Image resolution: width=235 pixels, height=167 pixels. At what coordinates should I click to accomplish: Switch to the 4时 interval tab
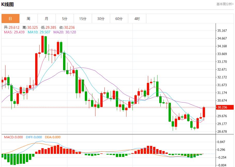click(137, 19)
